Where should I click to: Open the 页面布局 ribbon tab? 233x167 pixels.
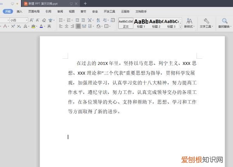34,11
